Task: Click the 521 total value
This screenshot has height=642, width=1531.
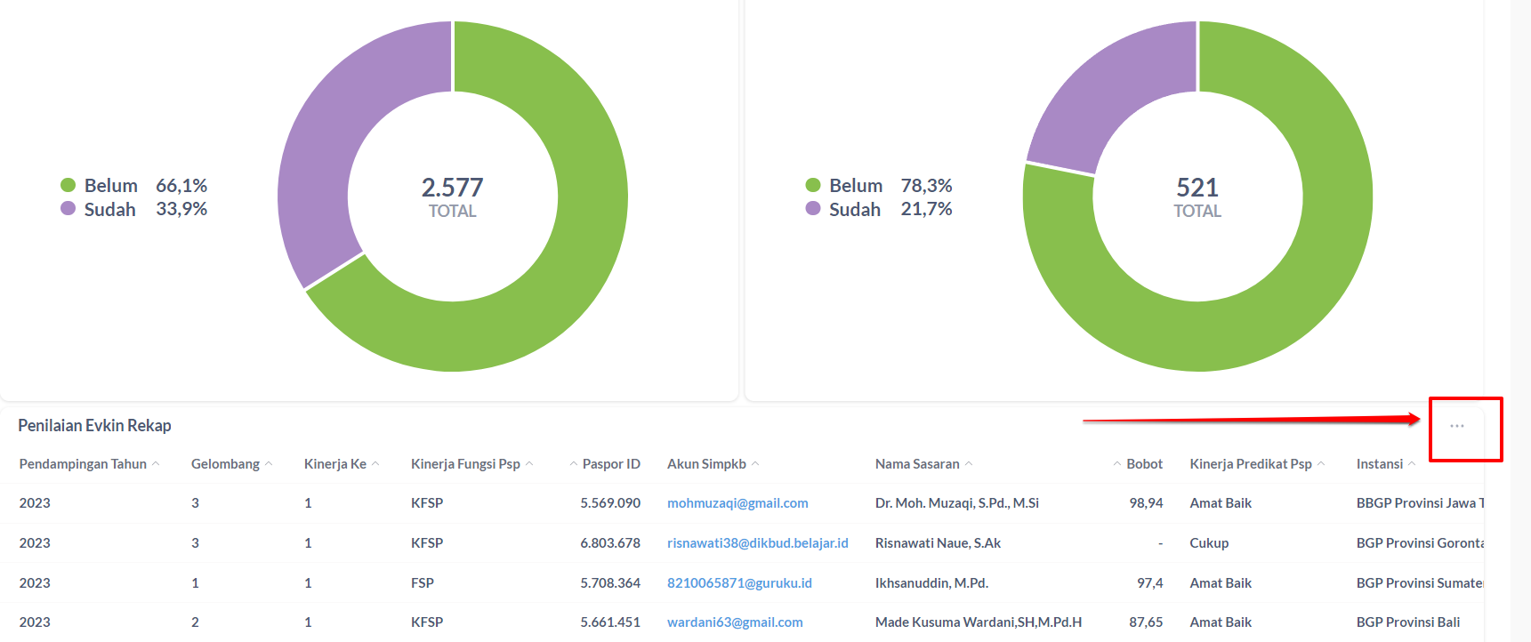Action: click(x=1197, y=188)
